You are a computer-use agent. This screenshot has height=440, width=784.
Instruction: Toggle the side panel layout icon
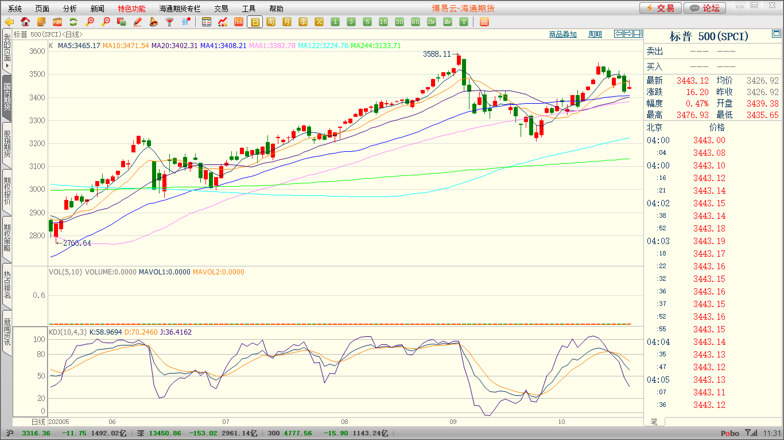coord(638,34)
